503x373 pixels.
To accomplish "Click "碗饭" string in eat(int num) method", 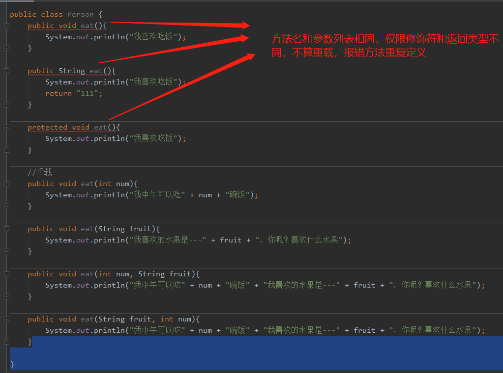I will (x=237, y=195).
